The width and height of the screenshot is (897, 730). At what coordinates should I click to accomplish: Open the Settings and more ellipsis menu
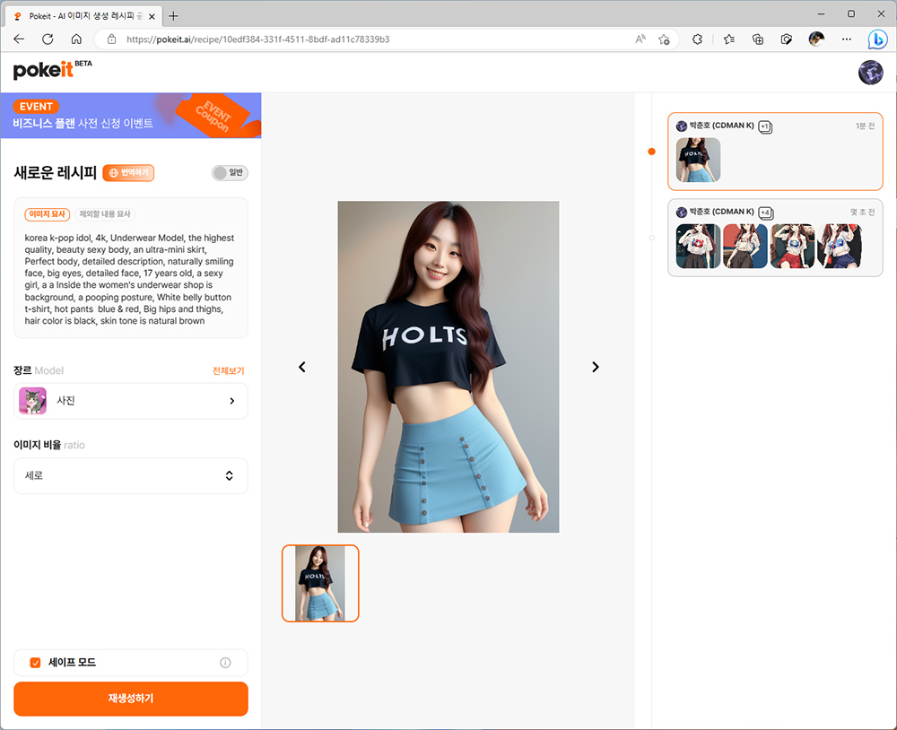(847, 39)
